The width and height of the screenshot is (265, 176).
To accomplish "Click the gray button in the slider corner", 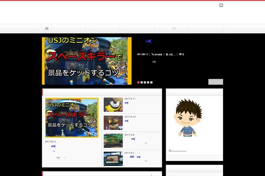I will 216,82.
